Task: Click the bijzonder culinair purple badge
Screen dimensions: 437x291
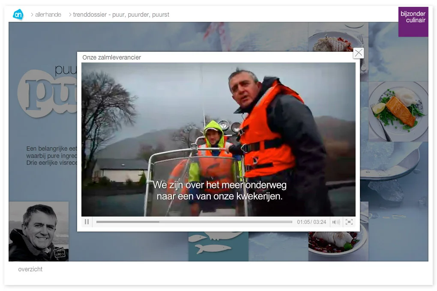Action: 413,22
